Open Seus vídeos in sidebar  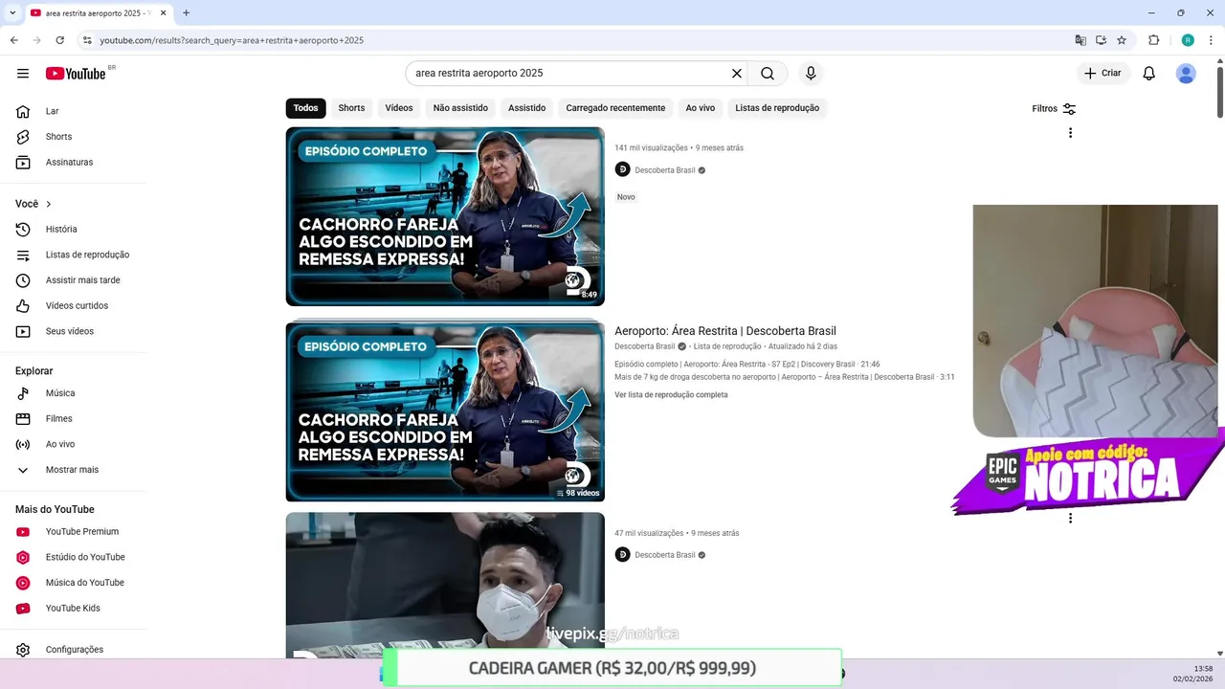73,331
